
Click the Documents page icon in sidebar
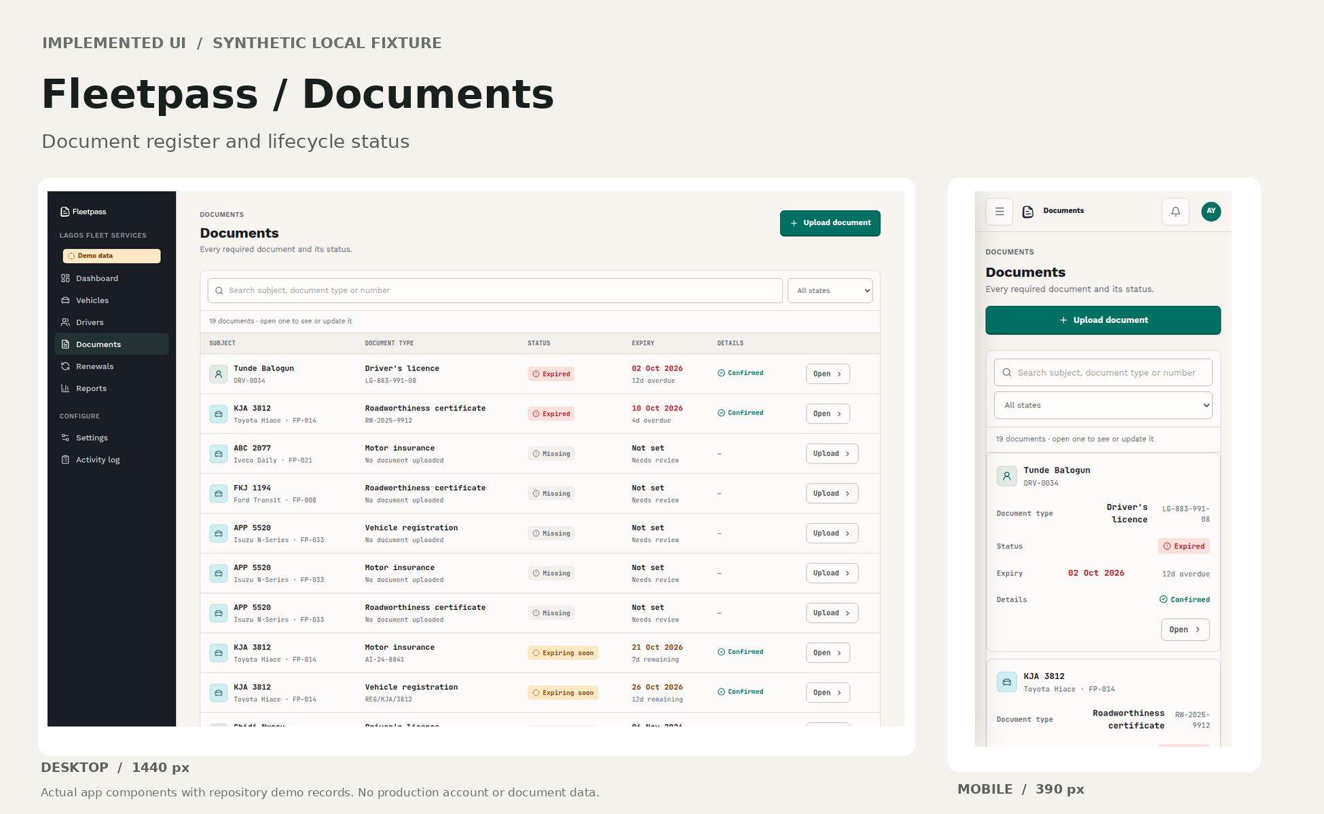(x=65, y=345)
